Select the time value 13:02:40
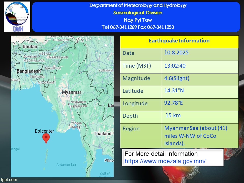This screenshot has height=183, width=244. point(175,66)
